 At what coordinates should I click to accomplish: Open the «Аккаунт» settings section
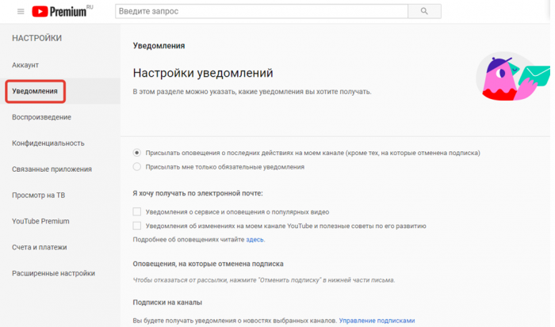tap(25, 65)
